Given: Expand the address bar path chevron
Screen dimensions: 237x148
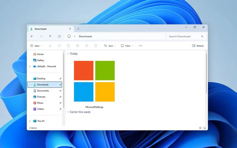Looking at the screenshot, I should click(x=75, y=36).
